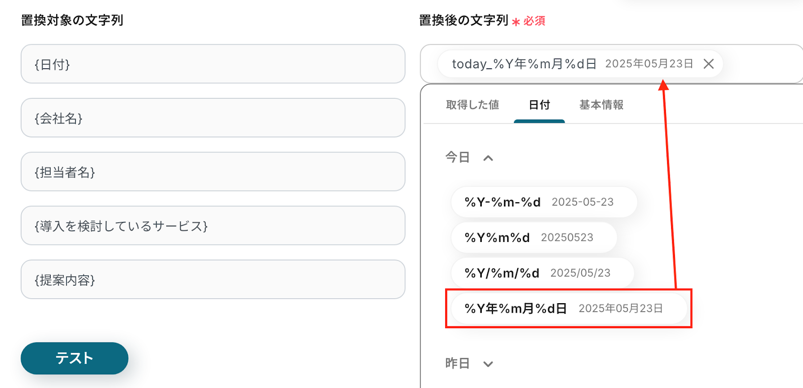
Task: Remove the today date chip with X
Action: click(708, 64)
